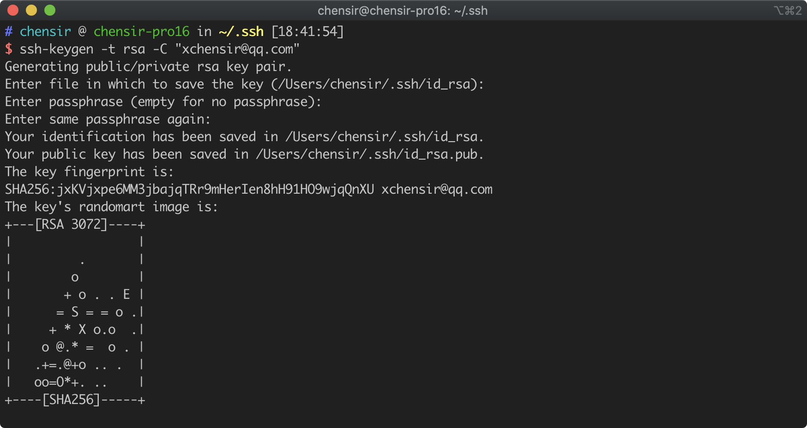Click the letter E in the randomart
Screen dimensions: 807x428
click(x=126, y=294)
